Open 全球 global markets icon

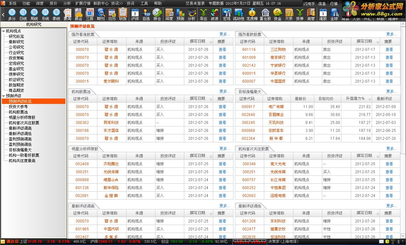tap(334, 14)
